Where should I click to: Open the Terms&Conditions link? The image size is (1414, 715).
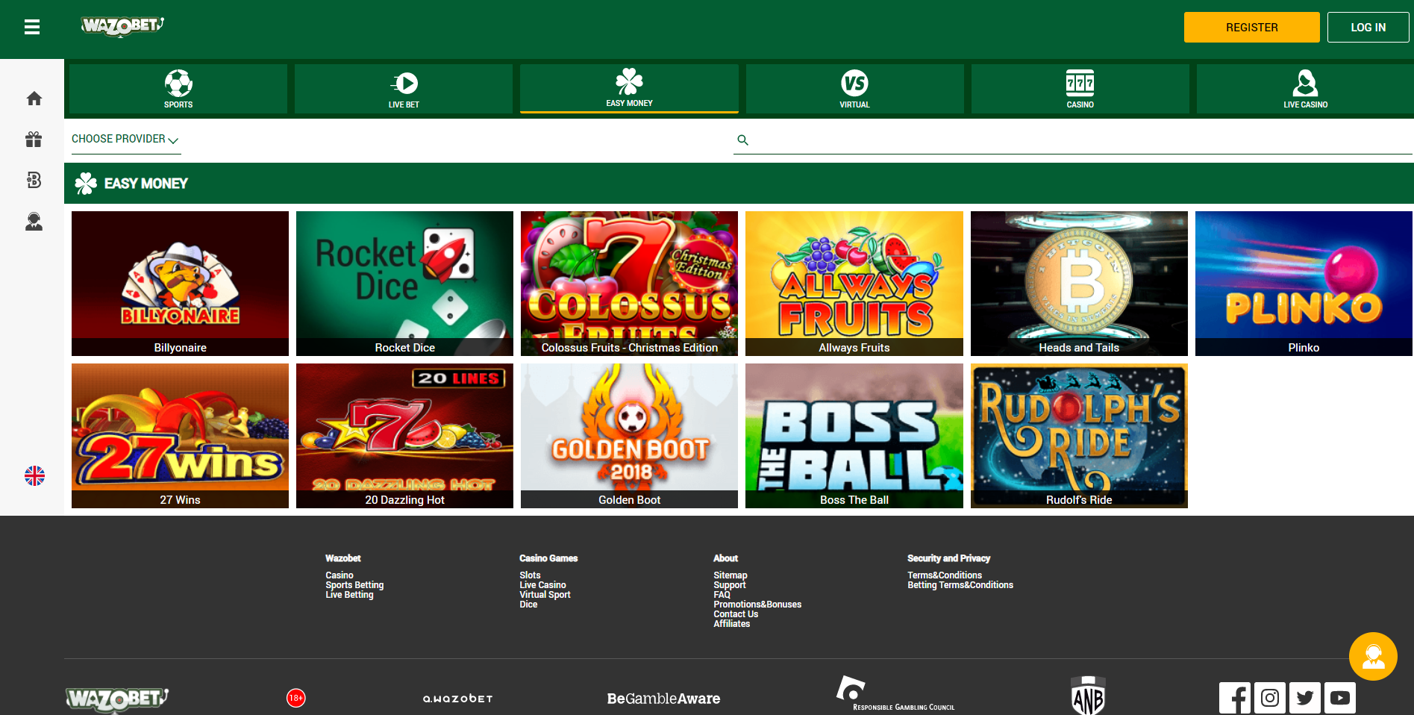[x=945, y=575]
